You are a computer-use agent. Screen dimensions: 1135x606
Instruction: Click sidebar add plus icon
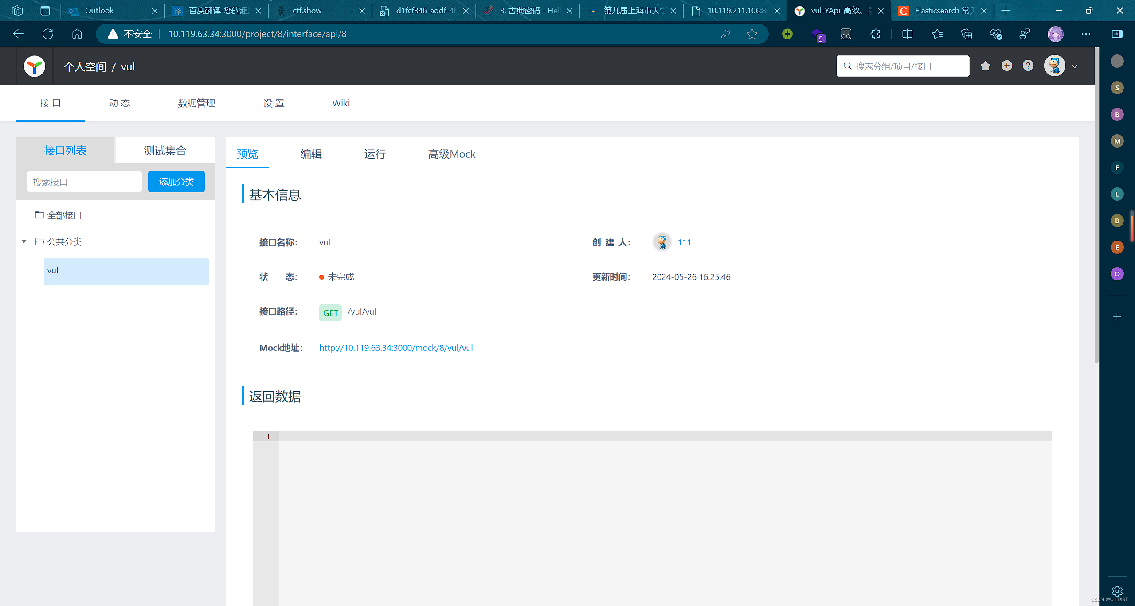pyautogui.click(x=1117, y=317)
